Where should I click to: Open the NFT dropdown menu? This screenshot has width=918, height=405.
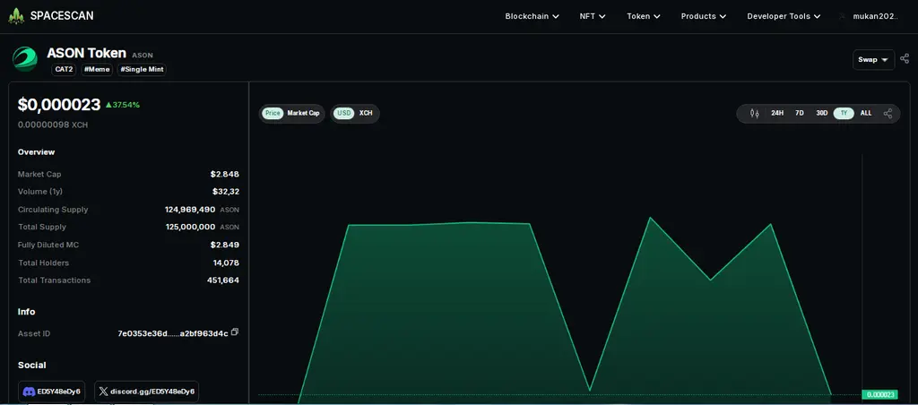(x=593, y=16)
